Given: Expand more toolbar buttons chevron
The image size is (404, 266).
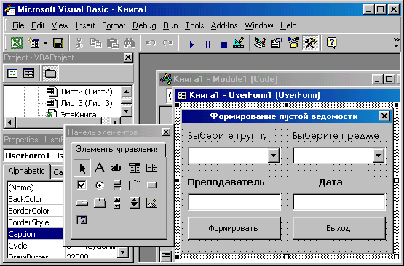Looking at the screenshot, I should coord(396,43).
